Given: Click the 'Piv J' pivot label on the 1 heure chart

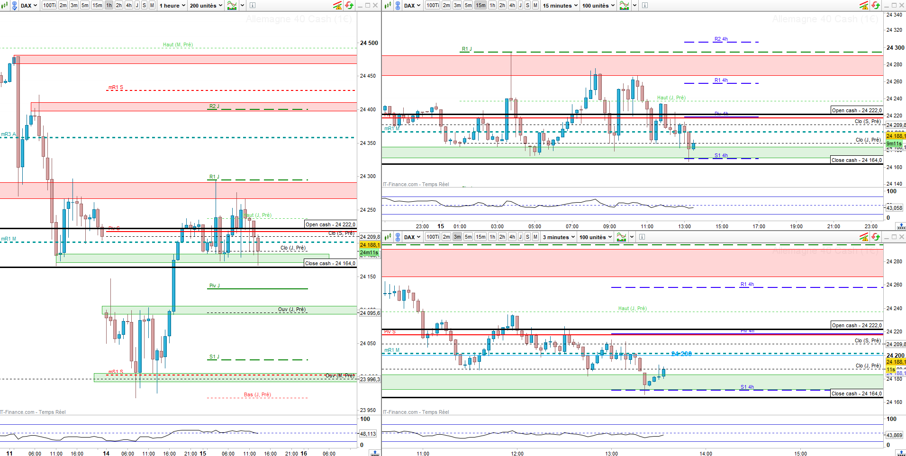Looking at the screenshot, I should [x=215, y=286].
